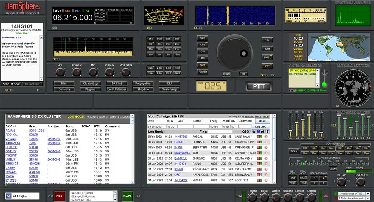The height and width of the screenshot is (202, 374).
Task: Open the Cluster/Log menu button
Action: tap(90, 83)
